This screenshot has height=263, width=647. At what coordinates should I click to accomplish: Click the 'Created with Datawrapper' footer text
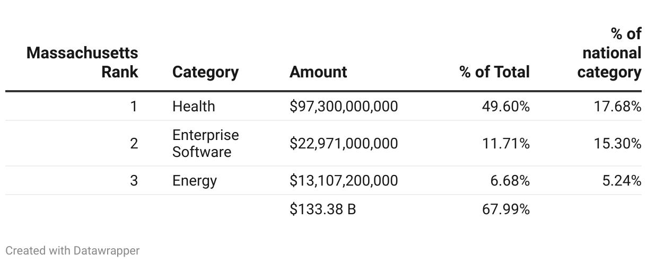coord(72,250)
